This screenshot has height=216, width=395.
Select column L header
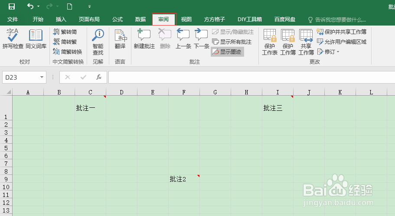click(371, 92)
